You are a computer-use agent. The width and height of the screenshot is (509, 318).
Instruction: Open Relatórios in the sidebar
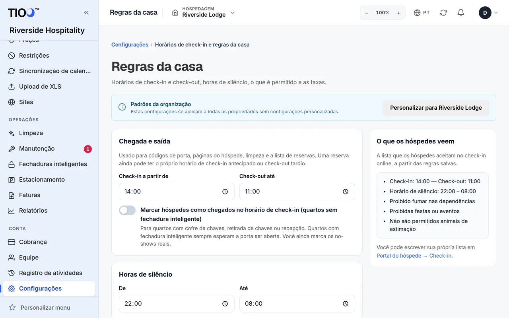[x=49, y=211]
